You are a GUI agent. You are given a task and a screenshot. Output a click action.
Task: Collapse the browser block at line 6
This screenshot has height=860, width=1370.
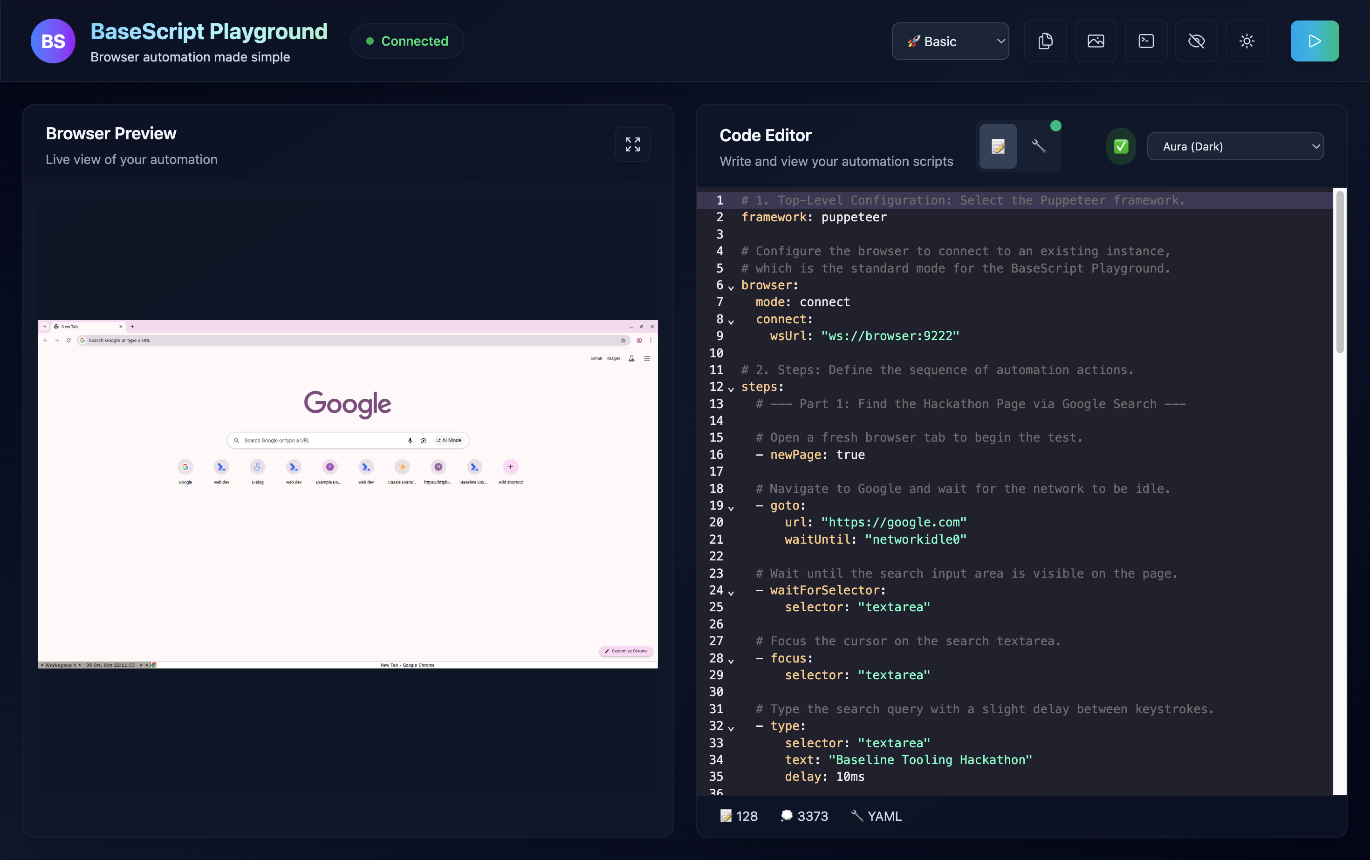[731, 288]
